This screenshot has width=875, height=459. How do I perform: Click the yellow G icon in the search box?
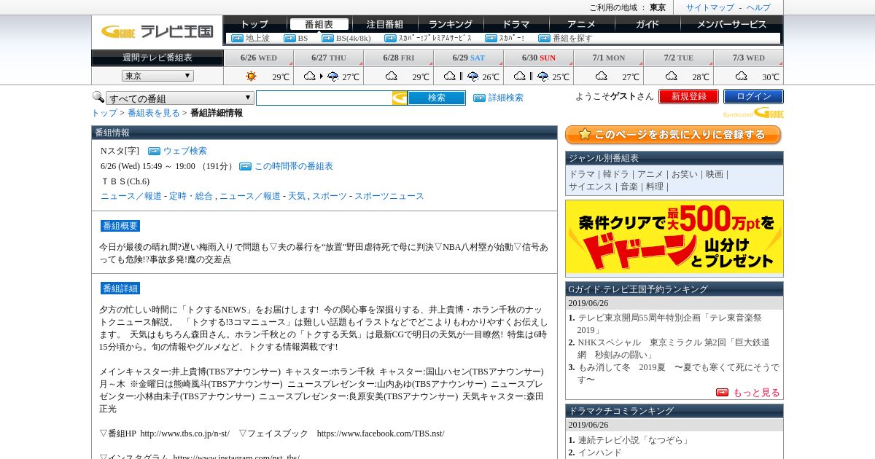400,98
